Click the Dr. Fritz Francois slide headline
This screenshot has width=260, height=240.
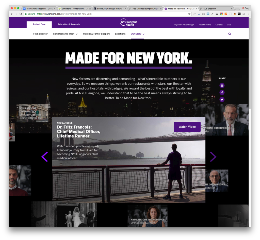point(78,131)
